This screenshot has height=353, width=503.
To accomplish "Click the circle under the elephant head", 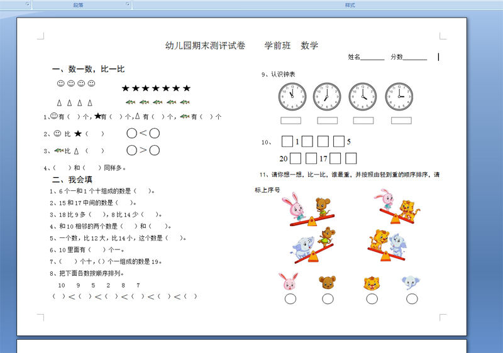I will tap(412, 299).
